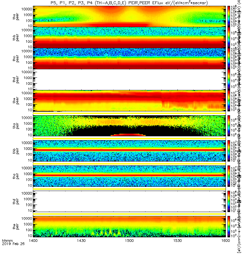Click the 1430 time axis label
Screen dimensions: 242x259
[81, 241]
